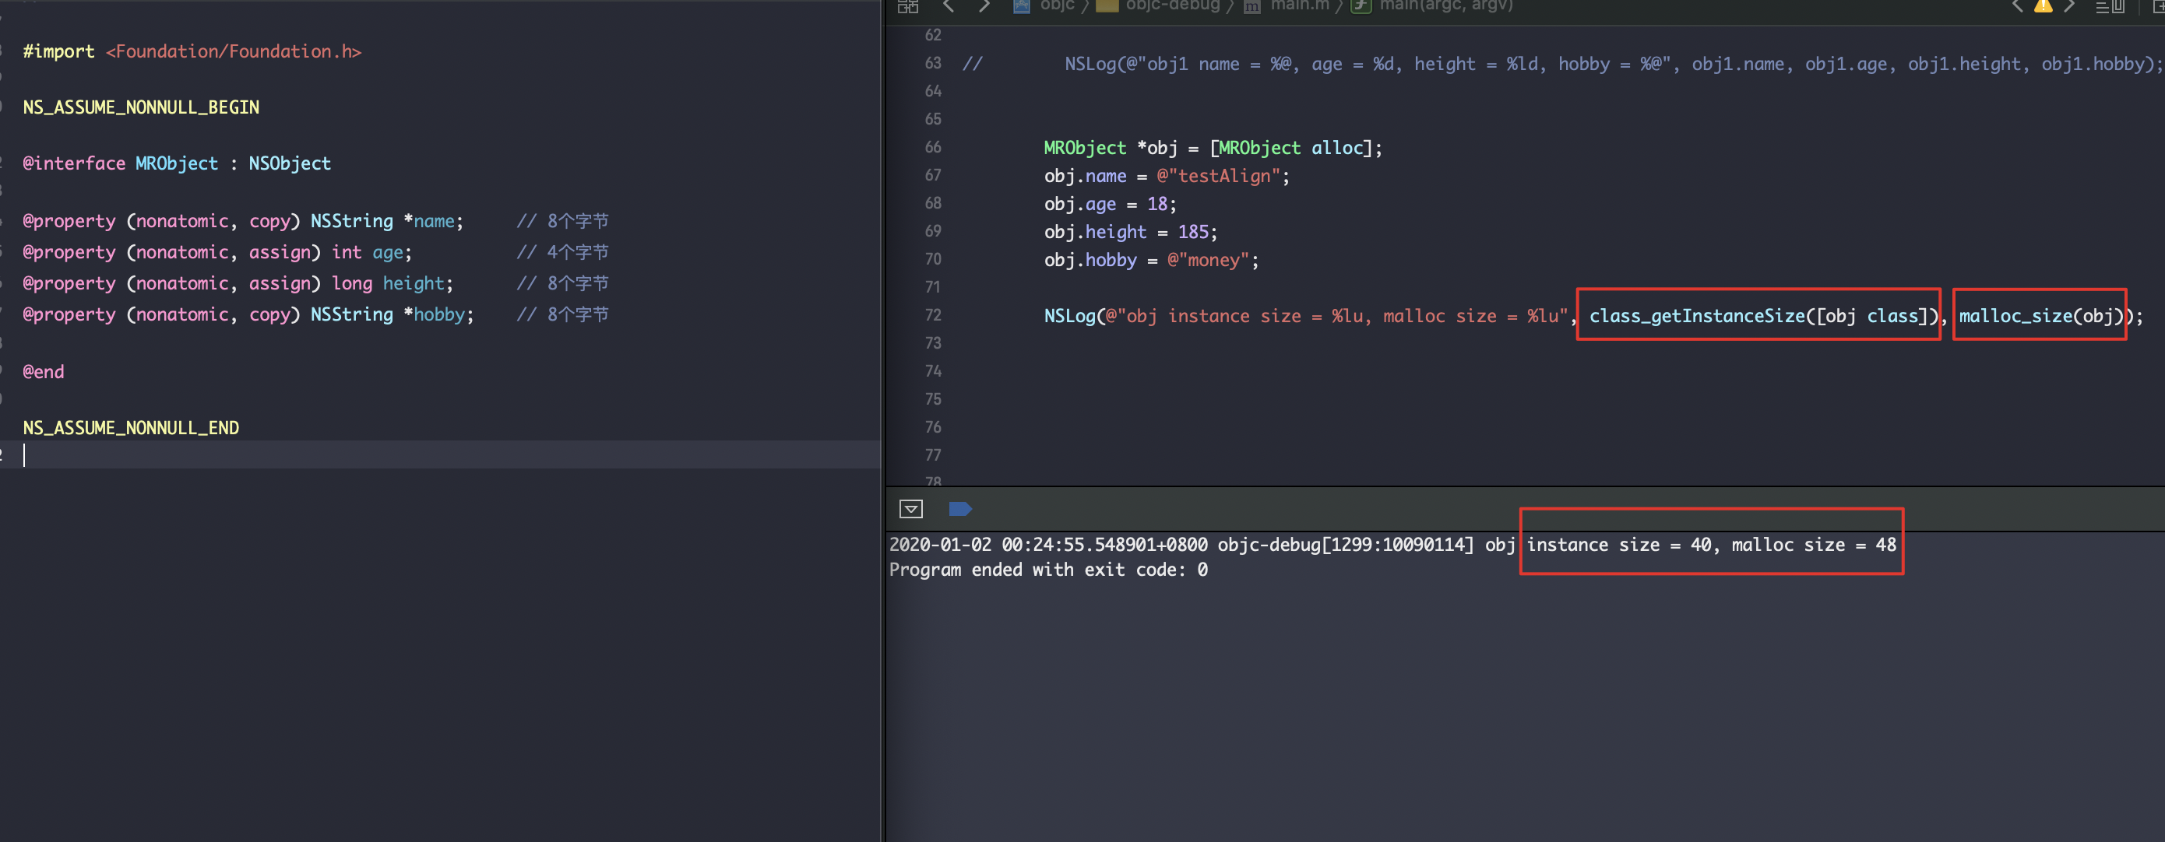Click the add editor split icon

click(2158, 7)
